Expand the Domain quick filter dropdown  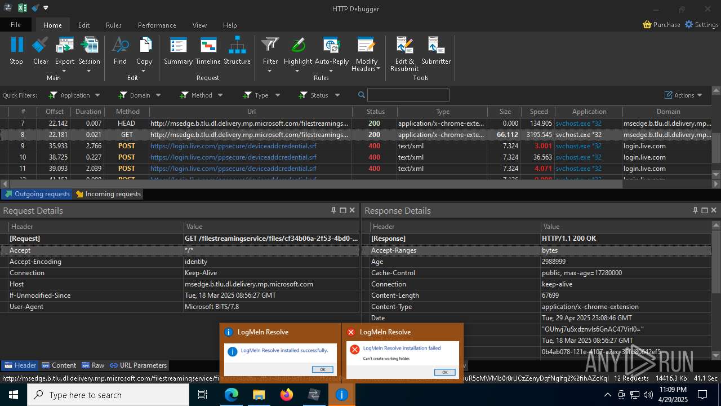pyautogui.click(x=158, y=95)
